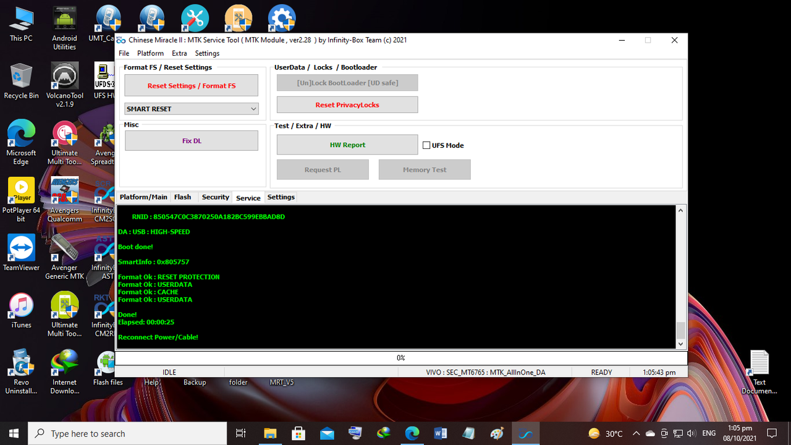
Task: Click the Memory Test button
Action: pyautogui.click(x=425, y=169)
